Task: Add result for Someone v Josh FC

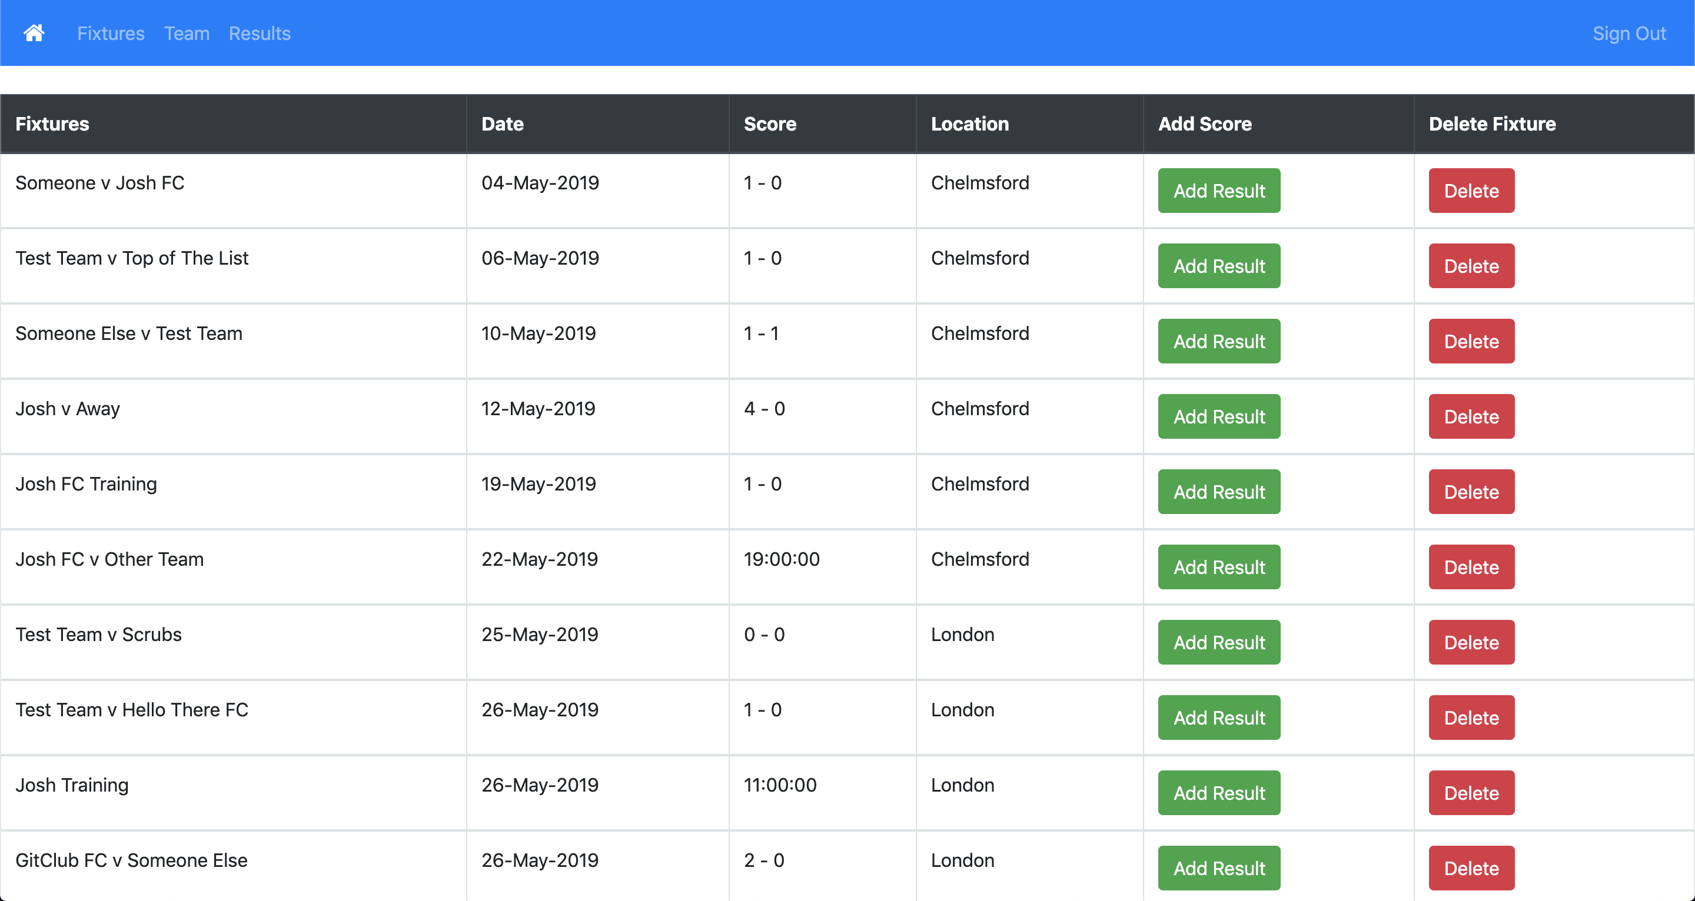Action: (1219, 191)
